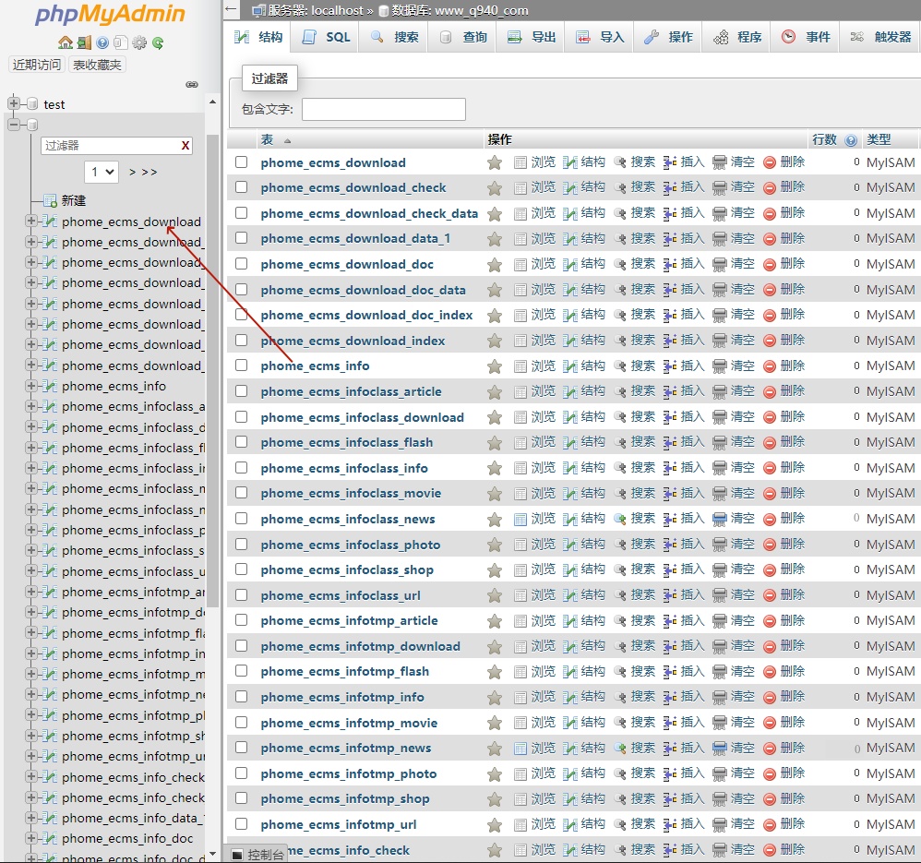This screenshot has height=863, width=921.
Task: Select the phome_ecms_infotmp_url row checkbox
Action: tap(242, 824)
